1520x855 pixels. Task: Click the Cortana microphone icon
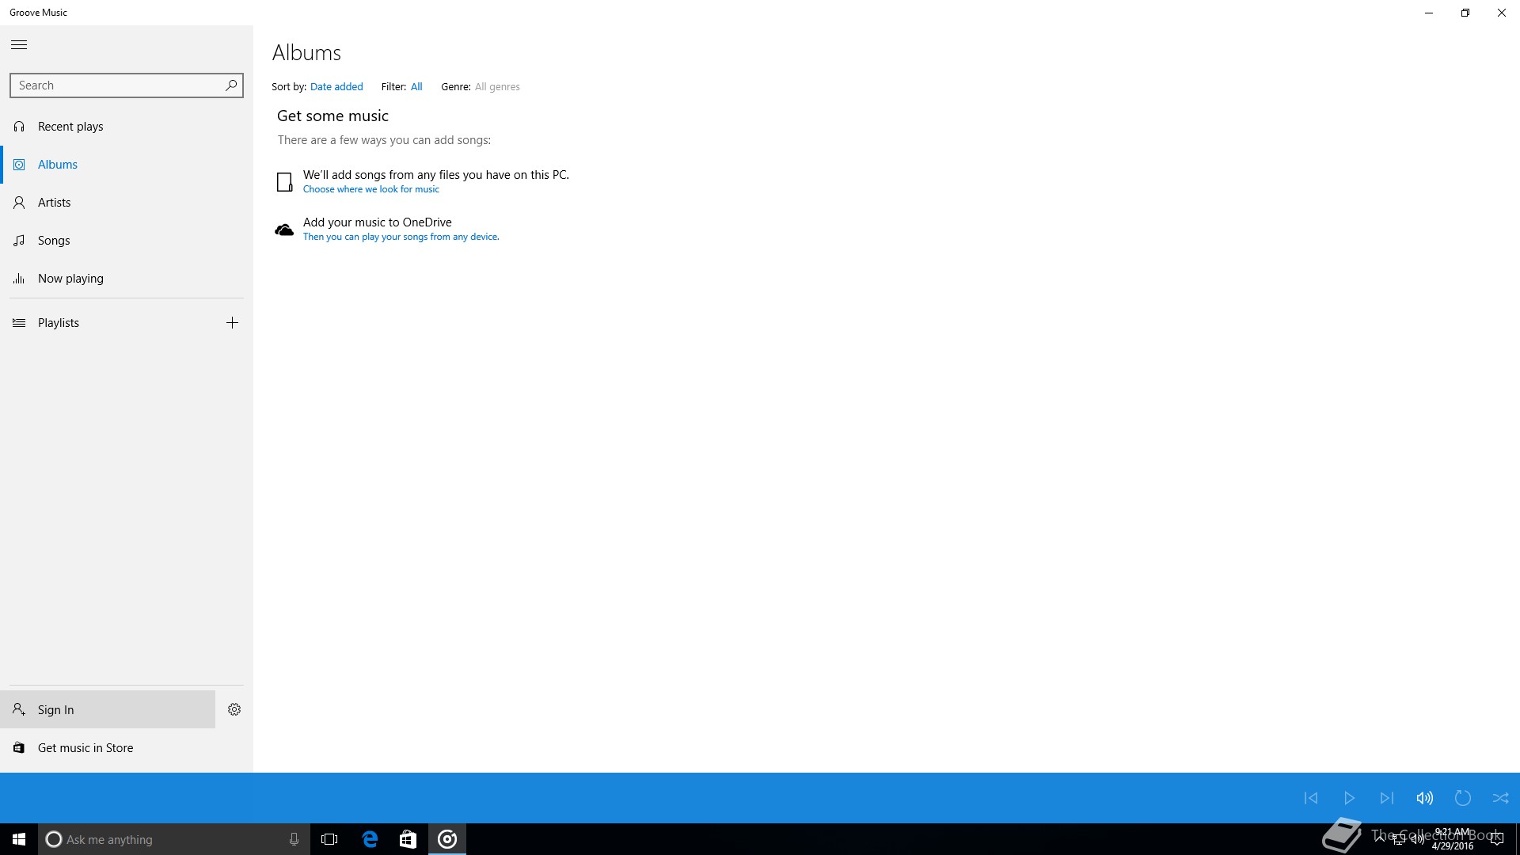pyautogui.click(x=294, y=839)
